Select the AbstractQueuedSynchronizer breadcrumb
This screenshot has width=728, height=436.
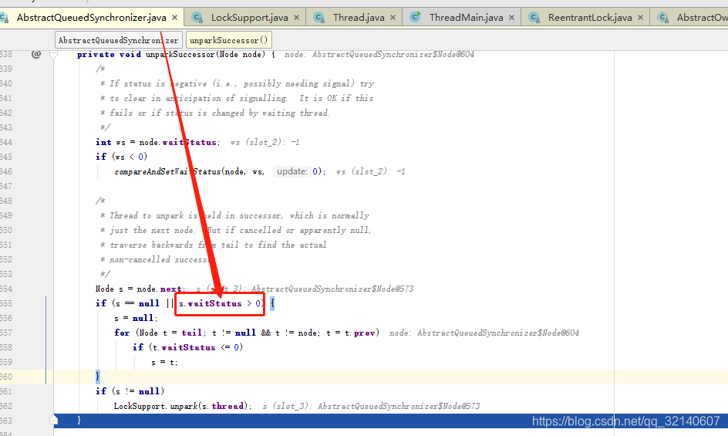(x=119, y=40)
